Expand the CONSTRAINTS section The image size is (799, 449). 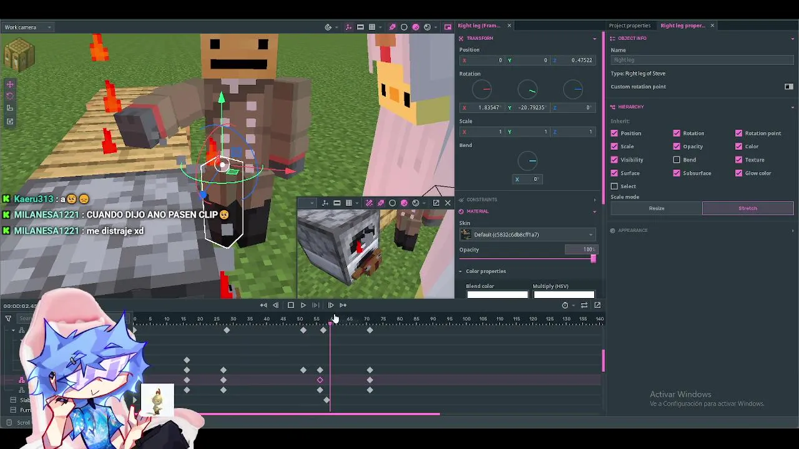click(594, 200)
